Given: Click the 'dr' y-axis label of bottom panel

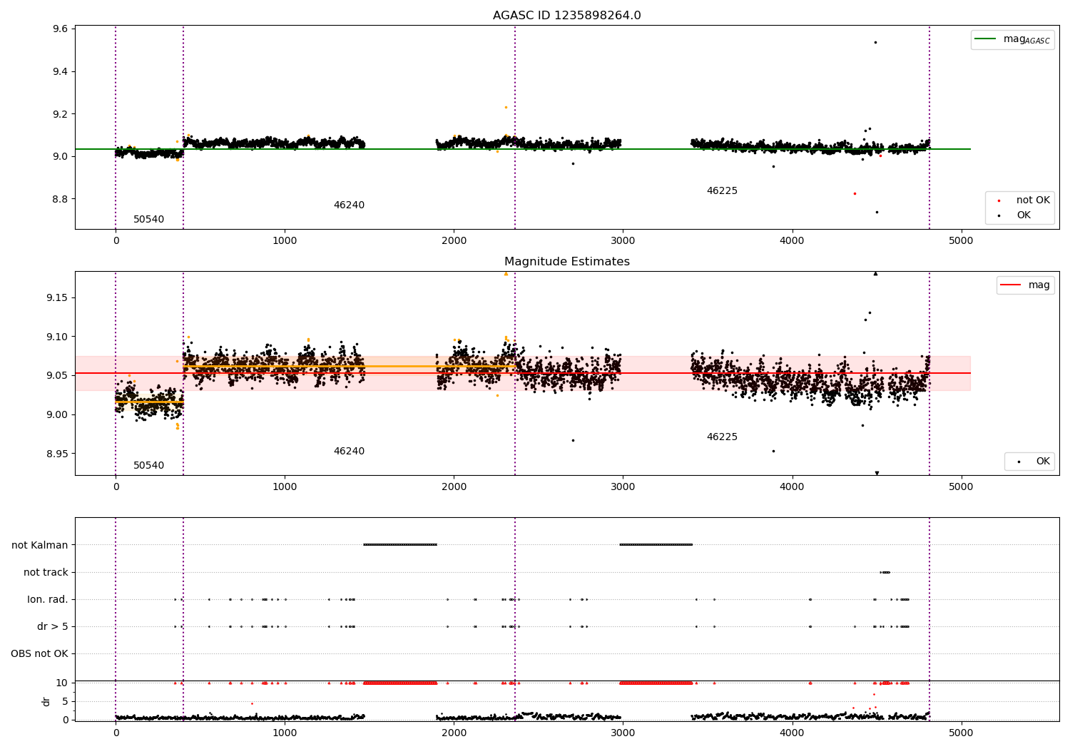Looking at the screenshot, I should [x=46, y=701].
